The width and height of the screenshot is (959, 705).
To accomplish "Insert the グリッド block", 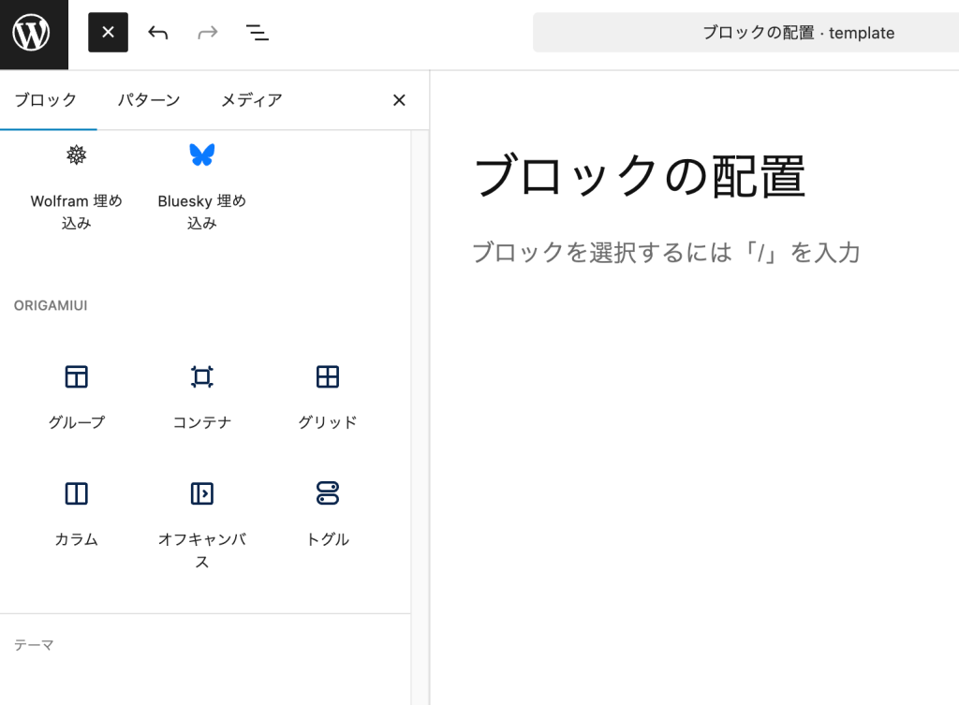I will point(328,396).
